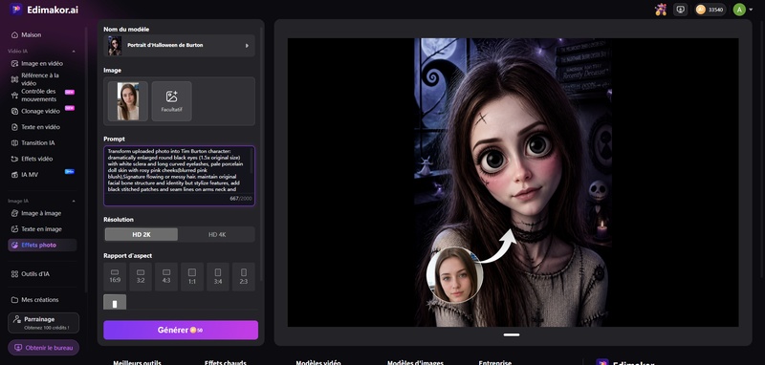Open Modèles d'images footer link

click(x=415, y=362)
